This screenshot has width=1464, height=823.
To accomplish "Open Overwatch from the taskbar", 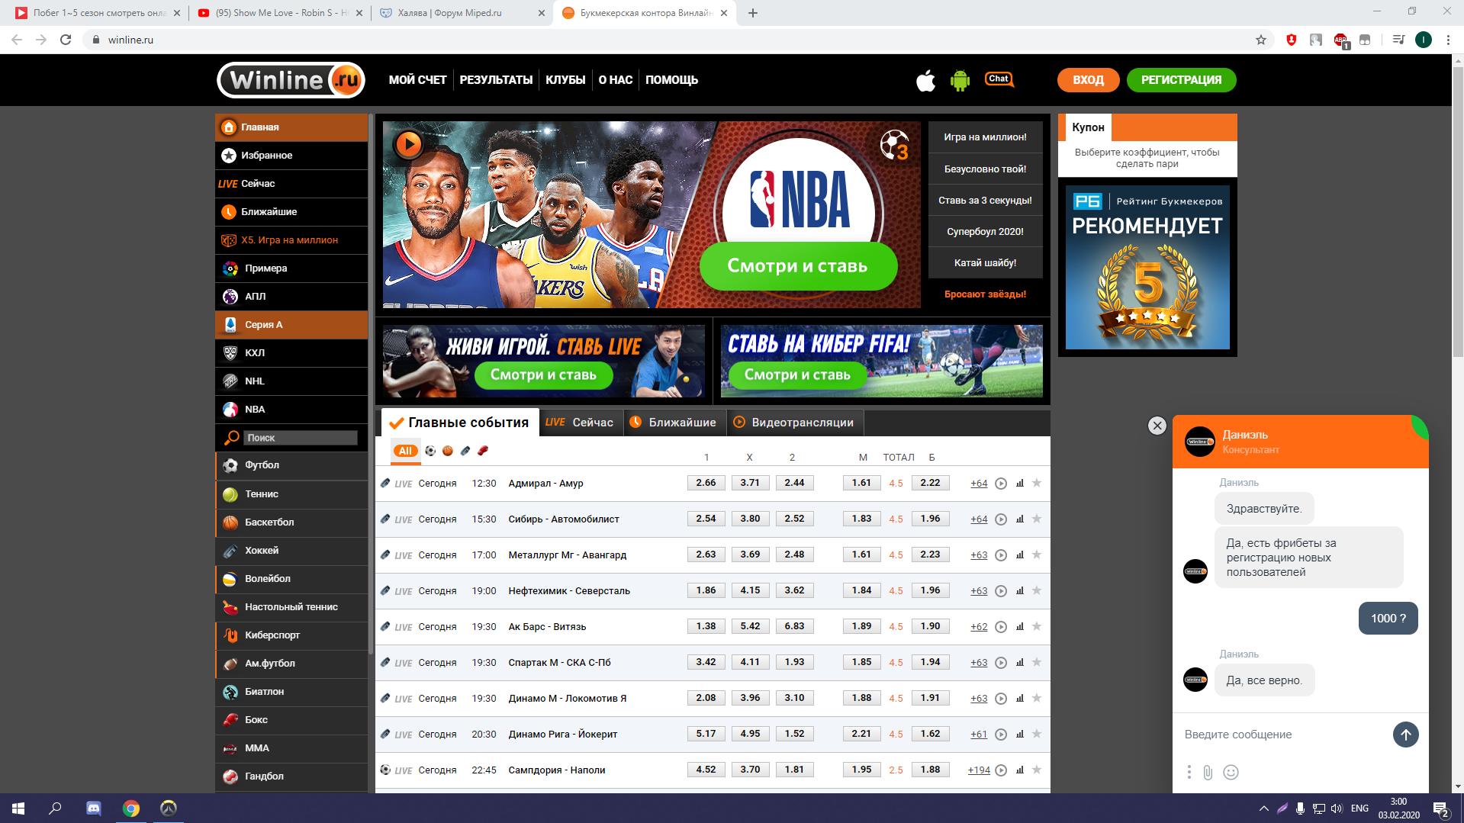I will (169, 808).
